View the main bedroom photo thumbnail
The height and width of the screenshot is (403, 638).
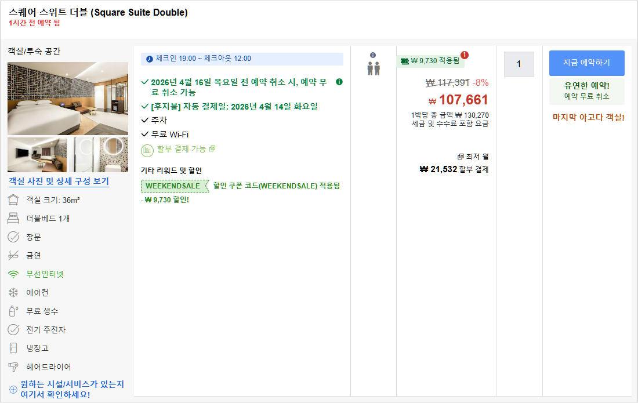click(67, 99)
